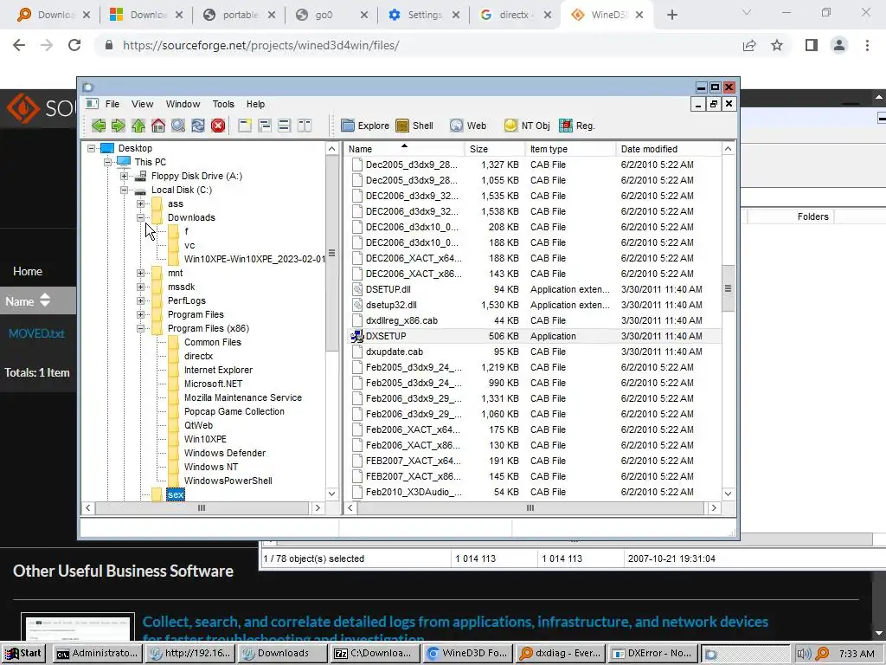Image resolution: width=886 pixels, height=665 pixels.
Task: Open the Window menu
Action: pyautogui.click(x=183, y=104)
